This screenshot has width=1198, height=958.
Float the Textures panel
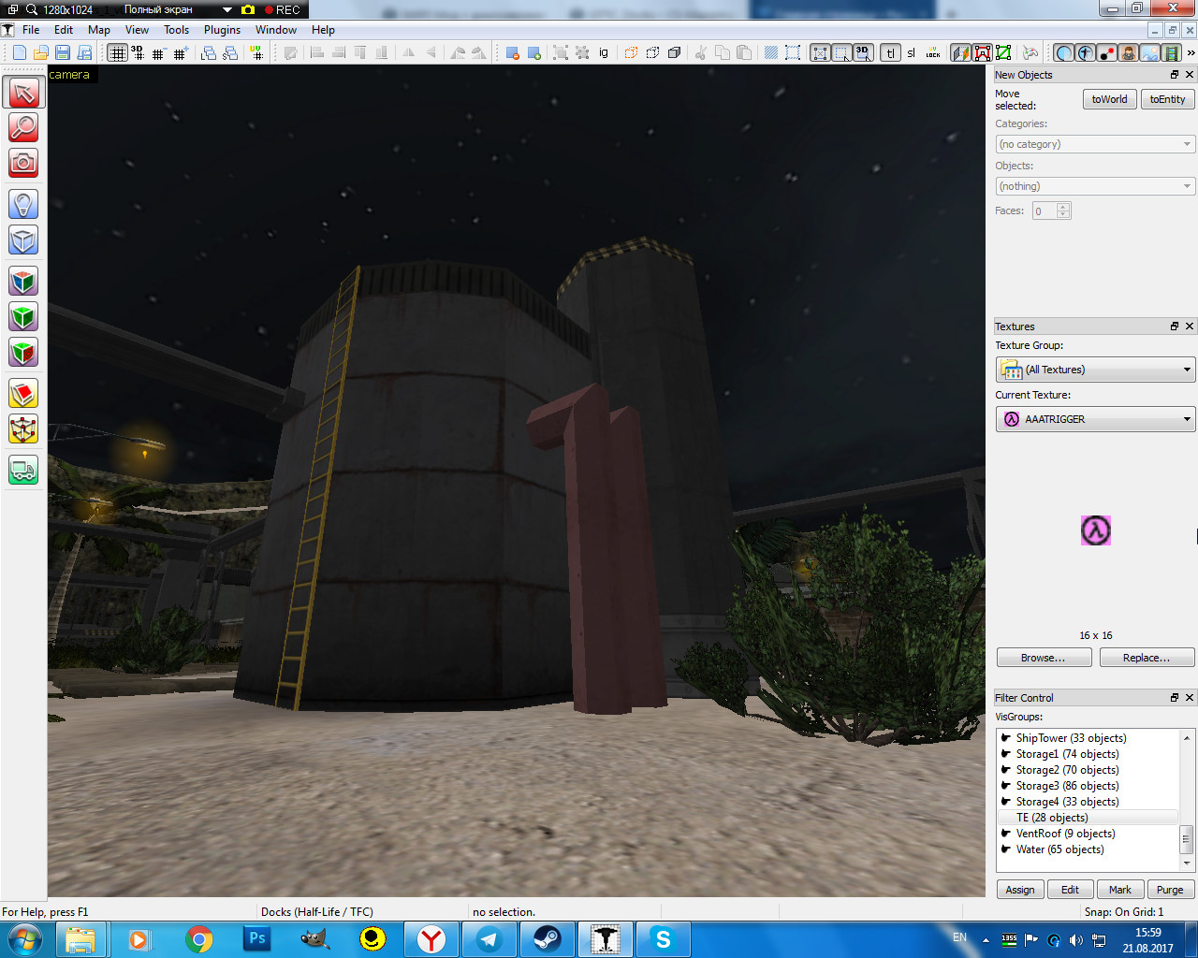(x=1175, y=327)
